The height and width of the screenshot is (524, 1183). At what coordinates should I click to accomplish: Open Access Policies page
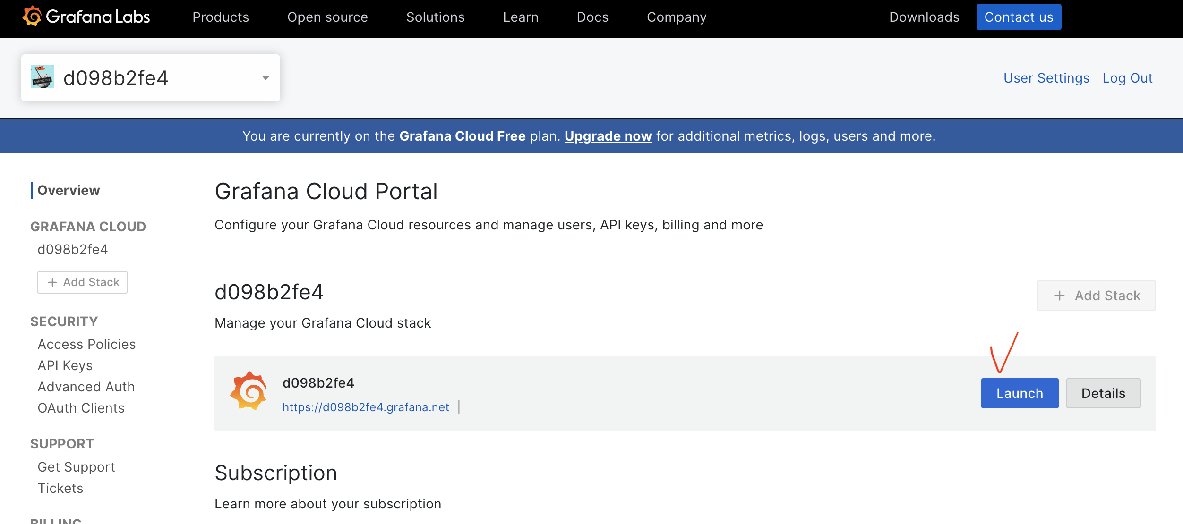(x=86, y=344)
